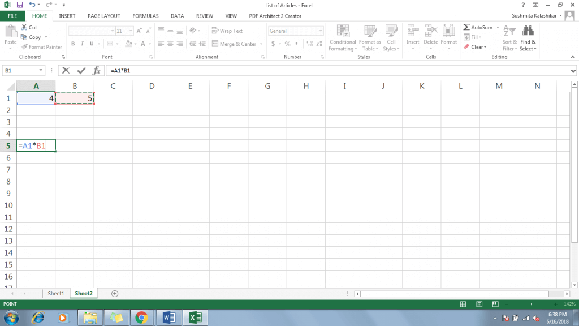
Task: Toggle bold formatting on the selection
Action: pyautogui.click(x=72, y=43)
